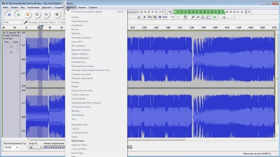Click the recording meter Monitoring label
Screen dimensions: 280x157
click(132, 12)
